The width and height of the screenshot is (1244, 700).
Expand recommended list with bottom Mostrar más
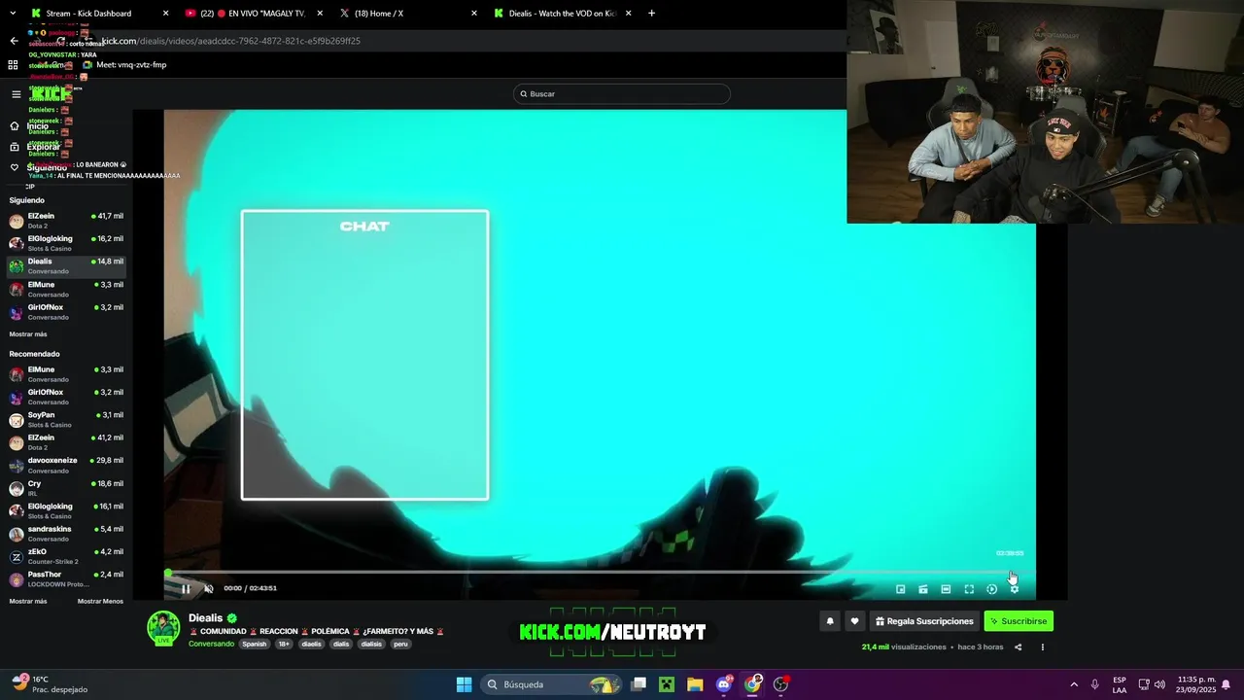pos(28,602)
